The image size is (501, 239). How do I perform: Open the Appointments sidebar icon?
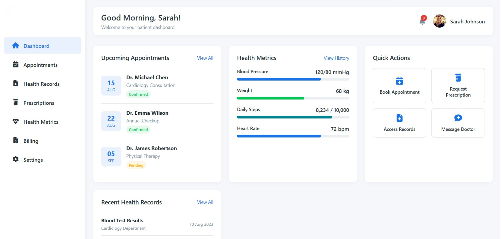[x=15, y=64]
